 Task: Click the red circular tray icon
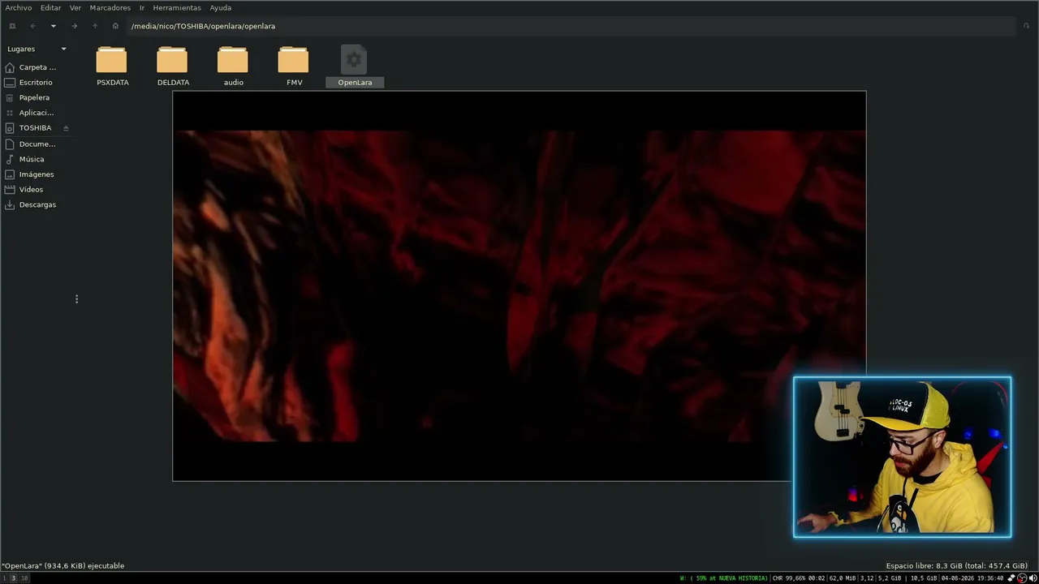[1023, 578]
